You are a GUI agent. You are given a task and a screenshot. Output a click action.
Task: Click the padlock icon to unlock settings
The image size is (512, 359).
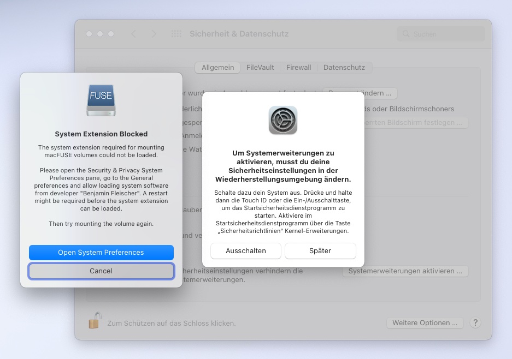[x=95, y=322]
